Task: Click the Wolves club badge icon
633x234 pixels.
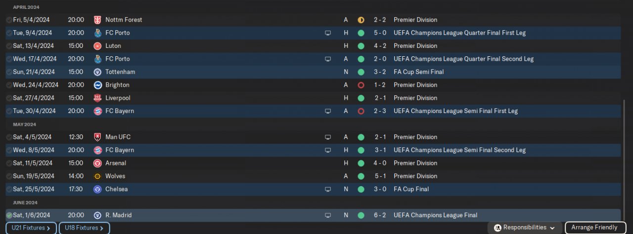Action: (x=97, y=176)
